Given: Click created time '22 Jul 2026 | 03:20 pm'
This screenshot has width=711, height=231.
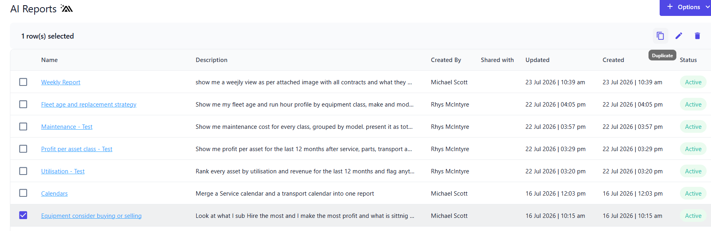Looking at the screenshot, I should 633,171.
